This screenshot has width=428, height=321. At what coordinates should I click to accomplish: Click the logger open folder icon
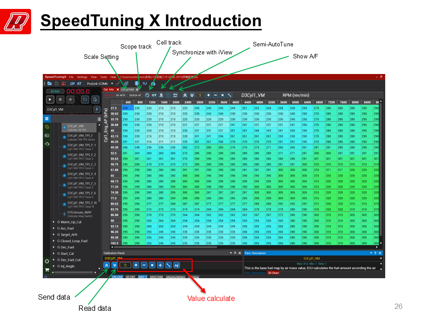click(x=85, y=99)
